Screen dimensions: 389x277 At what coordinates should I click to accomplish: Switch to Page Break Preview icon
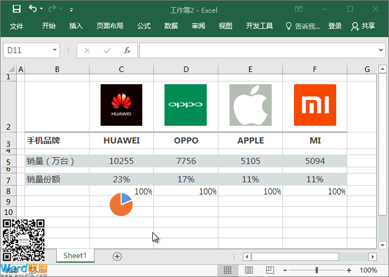[270, 270]
